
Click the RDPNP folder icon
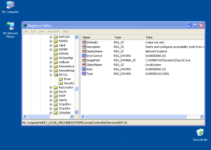point(56,49)
